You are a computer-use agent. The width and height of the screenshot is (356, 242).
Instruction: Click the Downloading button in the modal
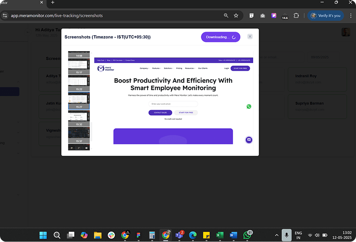click(x=220, y=37)
